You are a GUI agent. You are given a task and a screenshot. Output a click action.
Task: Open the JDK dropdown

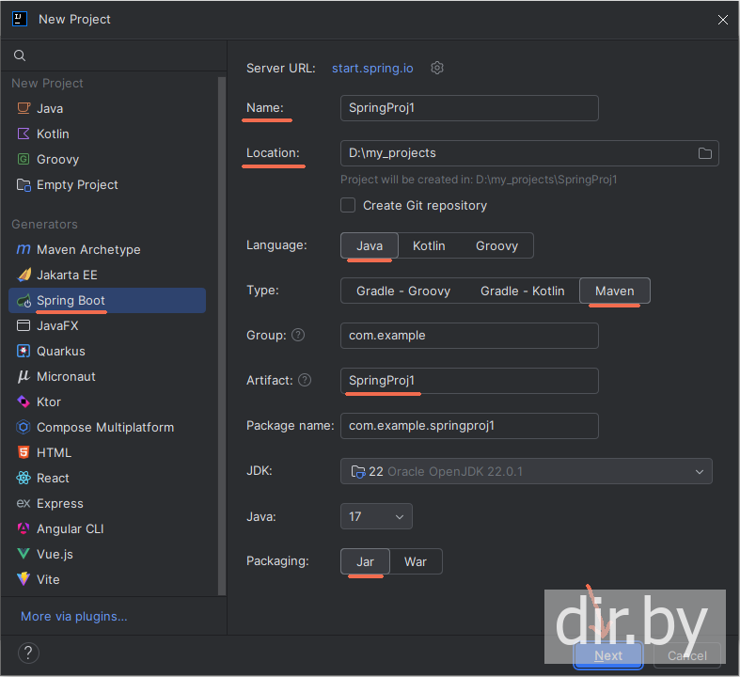[x=527, y=471]
